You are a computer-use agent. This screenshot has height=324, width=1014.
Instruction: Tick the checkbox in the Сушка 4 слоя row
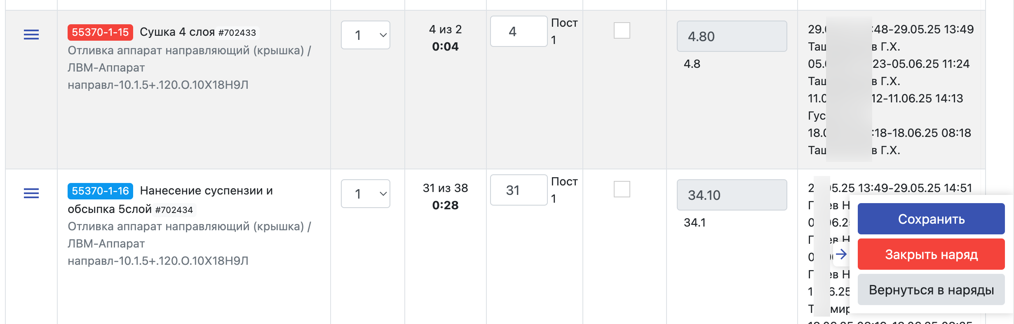click(622, 30)
